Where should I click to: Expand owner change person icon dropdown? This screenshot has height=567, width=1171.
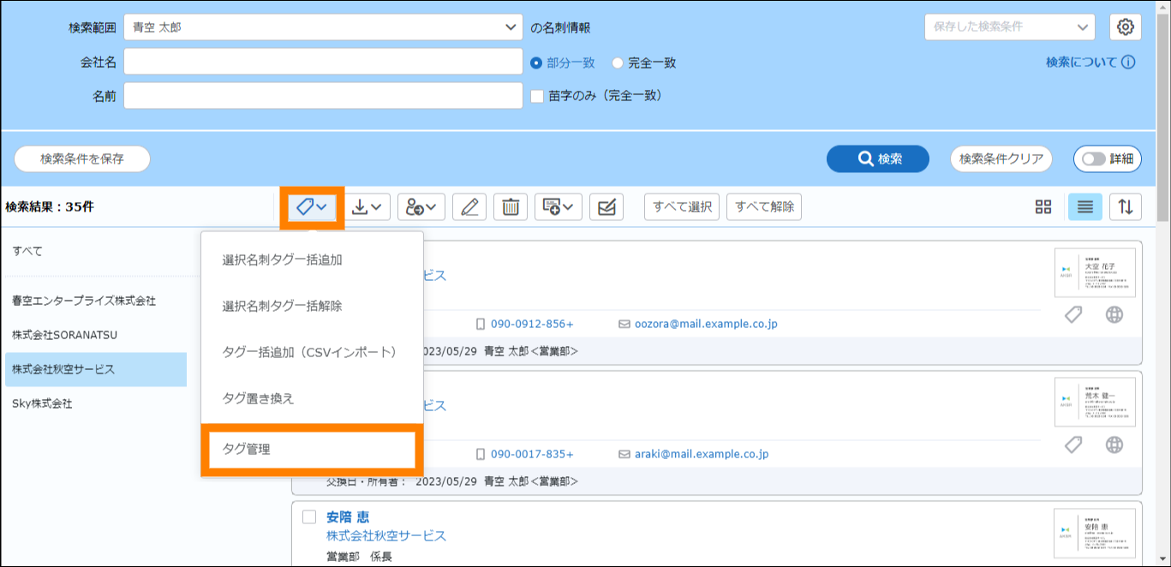pos(421,207)
